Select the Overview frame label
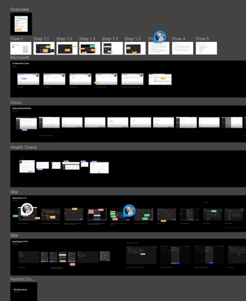The image size is (246, 301). pos(20,10)
